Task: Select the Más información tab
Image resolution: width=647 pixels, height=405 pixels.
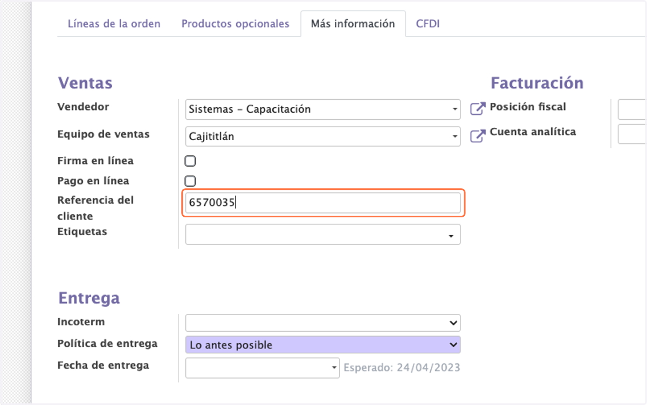Action: [x=353, y=24]
